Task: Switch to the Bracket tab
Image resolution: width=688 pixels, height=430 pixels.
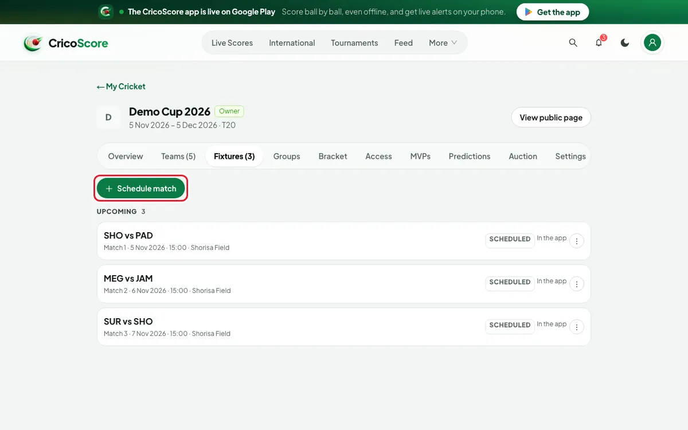Action: point(333,157)
